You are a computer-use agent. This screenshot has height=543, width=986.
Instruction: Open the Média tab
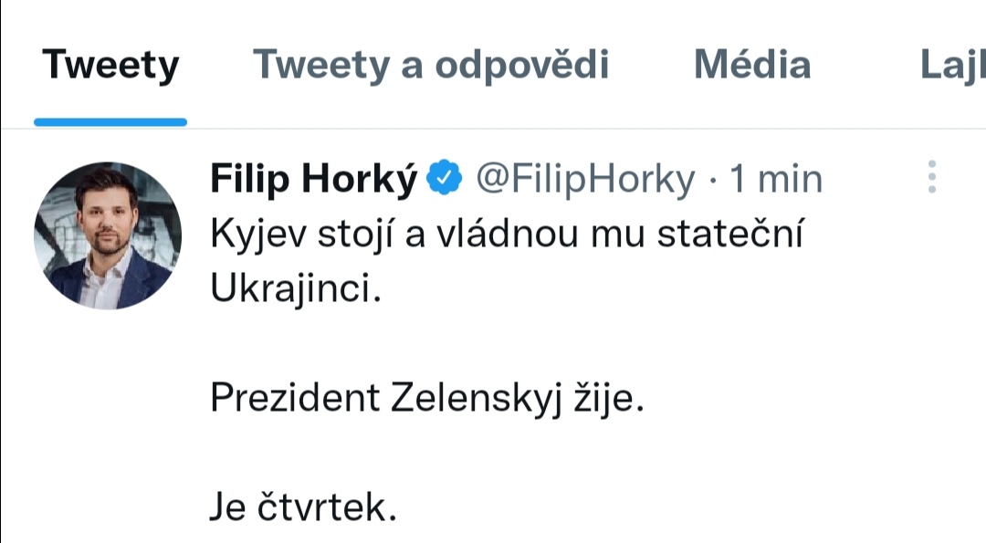point(752,66)
